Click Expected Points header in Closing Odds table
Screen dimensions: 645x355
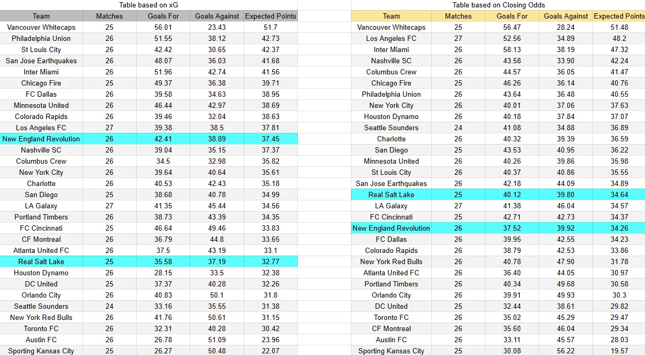[619, 16]
